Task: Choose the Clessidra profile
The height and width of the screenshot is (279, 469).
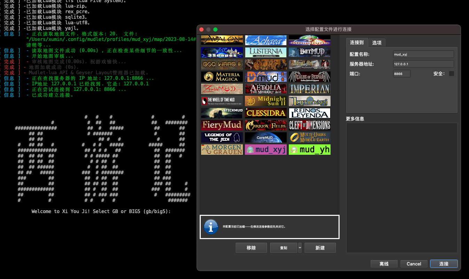Action: [266, 113]
